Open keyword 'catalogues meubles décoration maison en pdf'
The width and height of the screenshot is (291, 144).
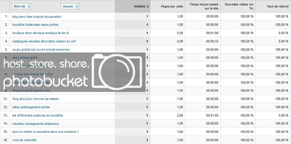[44, 42]
